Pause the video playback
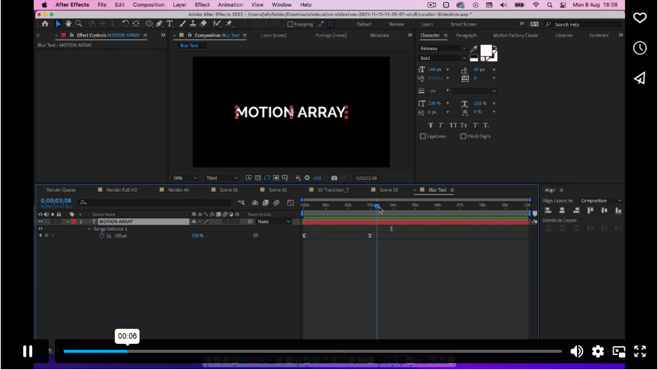 27,351
